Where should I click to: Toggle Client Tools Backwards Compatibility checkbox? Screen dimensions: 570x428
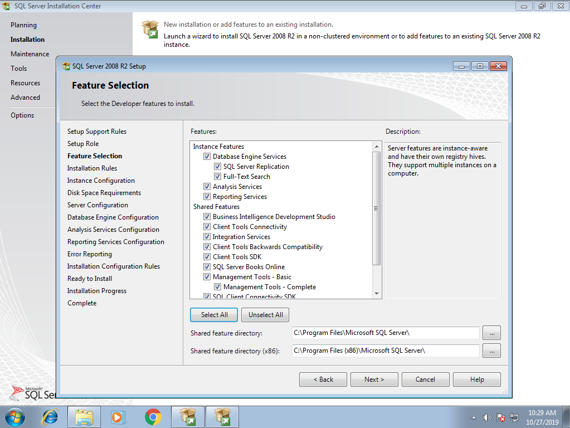[x=207, y=246]
